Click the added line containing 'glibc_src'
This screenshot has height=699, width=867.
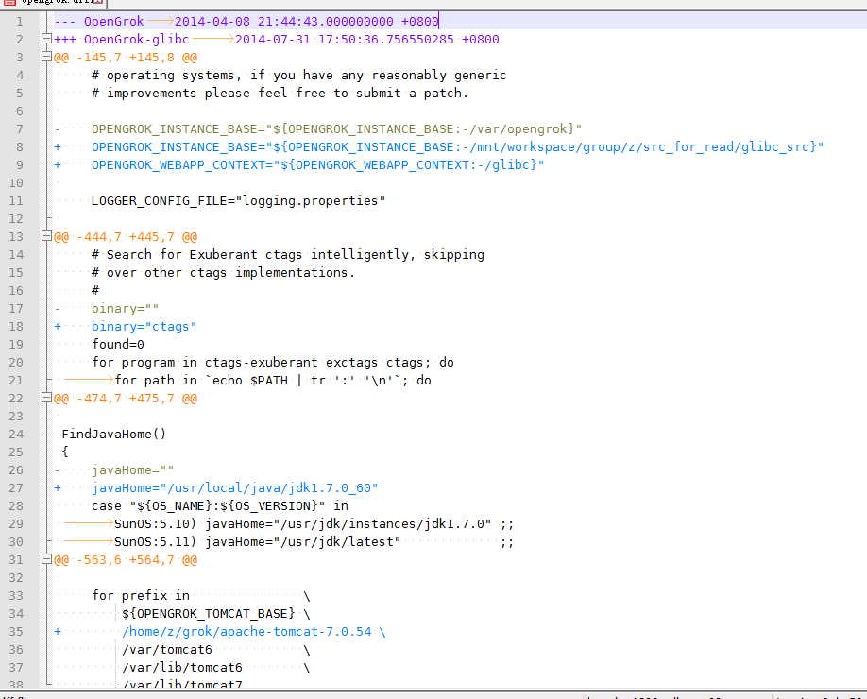(x=438, y=146)
